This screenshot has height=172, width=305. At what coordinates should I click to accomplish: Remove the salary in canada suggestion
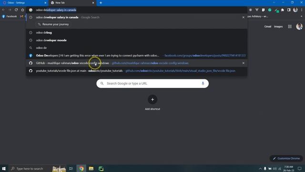(244, 17)
